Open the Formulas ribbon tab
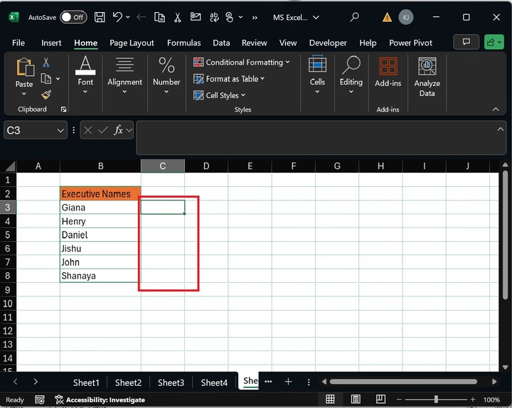512x408 pixels. (184, 43)
